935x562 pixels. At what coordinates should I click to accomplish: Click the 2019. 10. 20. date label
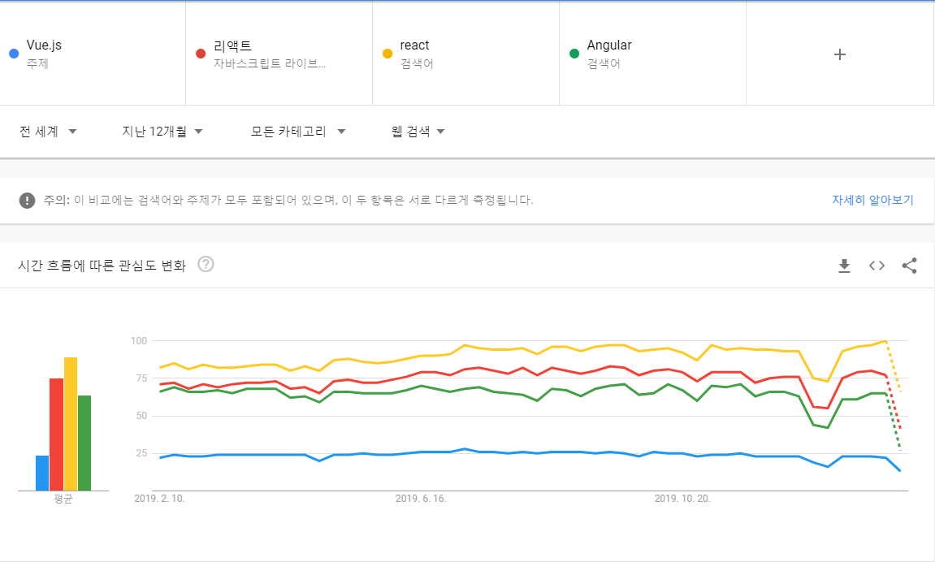click(x=682, y=499)
